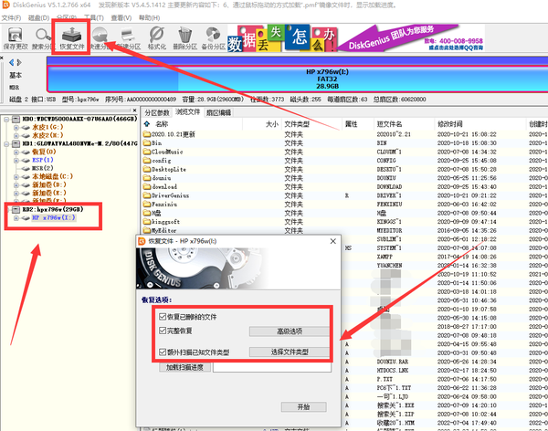This screenshot has height=431, width=548.
Task: Toggle the 额外扫描已知文件类型 checkbox
Action: [162, 352]
